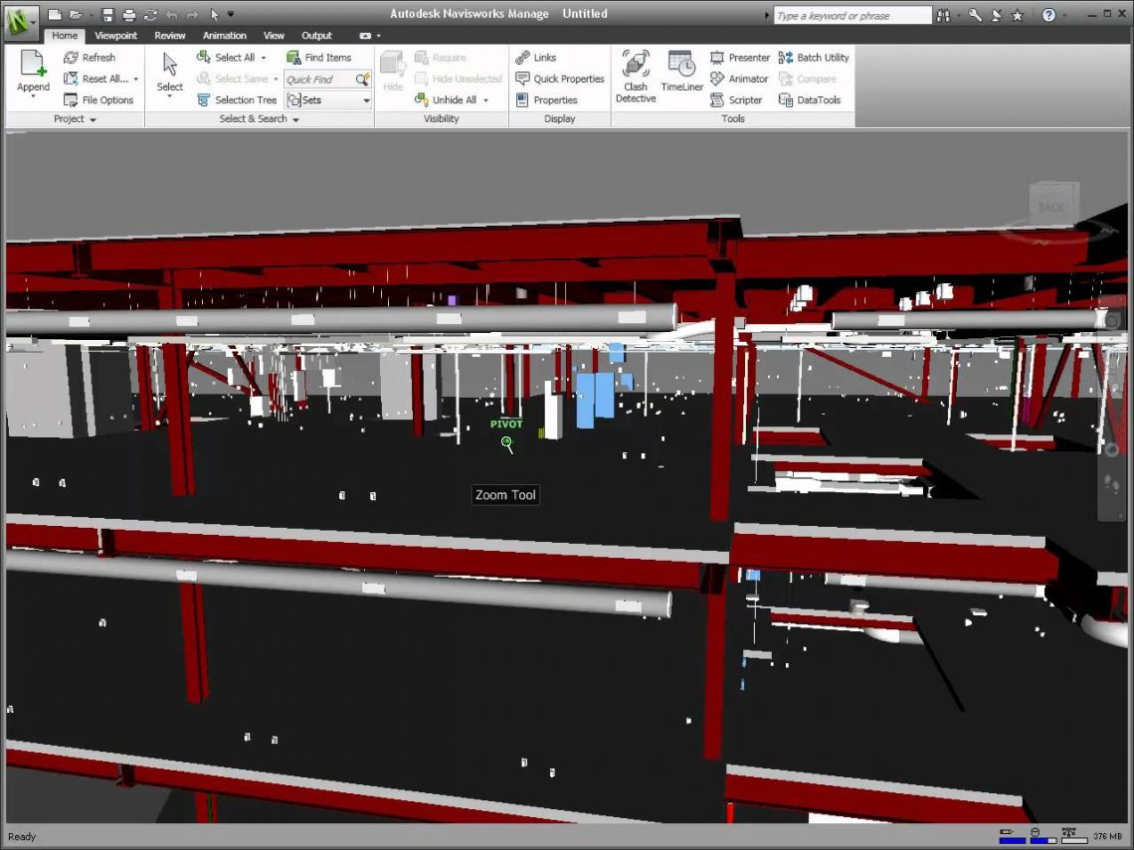Click in the Quick Find field
Image resolution: width=1134 pixels, height=850 pixels.
coord(318,80)
